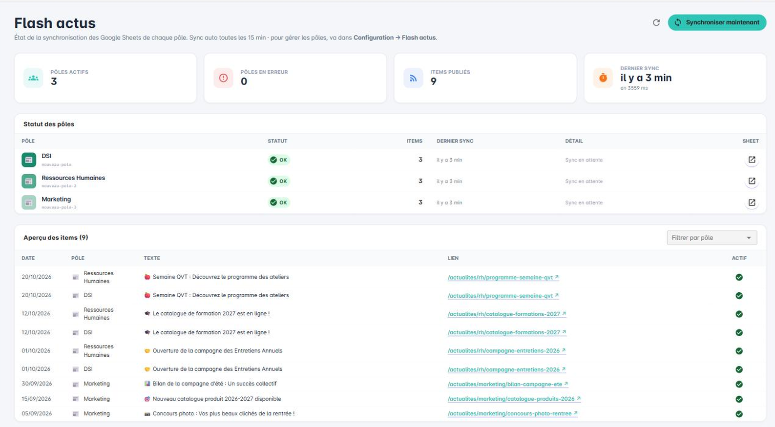The height and width of the screenshot is (427, 775).
Task: Click the refresh icon beside Synchroniser maintenant
Action: coord(656,22)
